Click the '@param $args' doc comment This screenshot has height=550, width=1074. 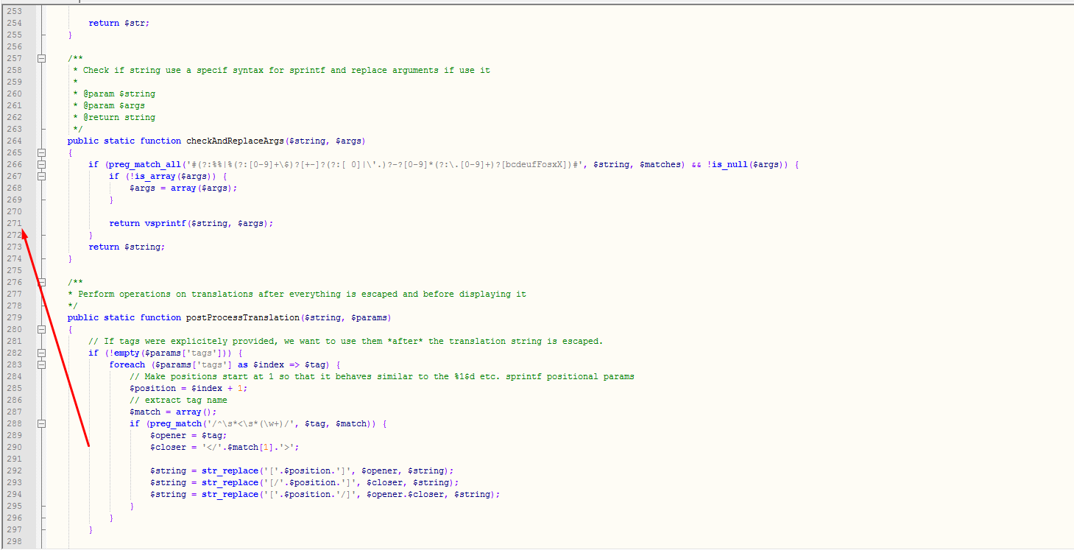click(x=113, y=105)
